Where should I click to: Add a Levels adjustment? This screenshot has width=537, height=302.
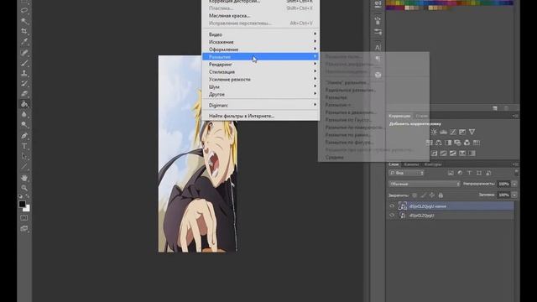444,132
